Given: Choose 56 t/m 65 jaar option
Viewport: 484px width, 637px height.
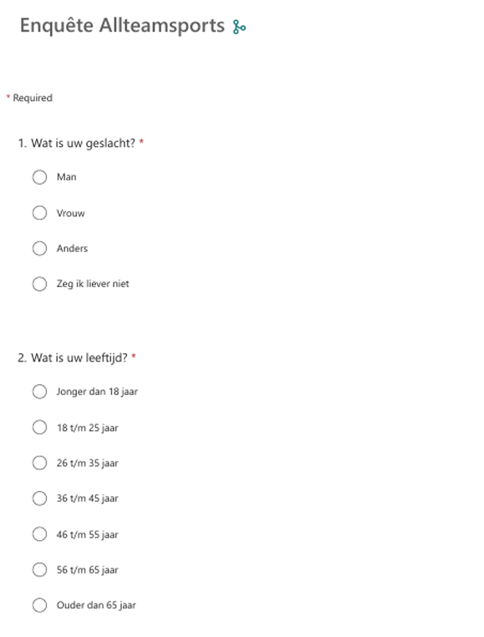Looking at the screenshot, I should pos(39,569).
